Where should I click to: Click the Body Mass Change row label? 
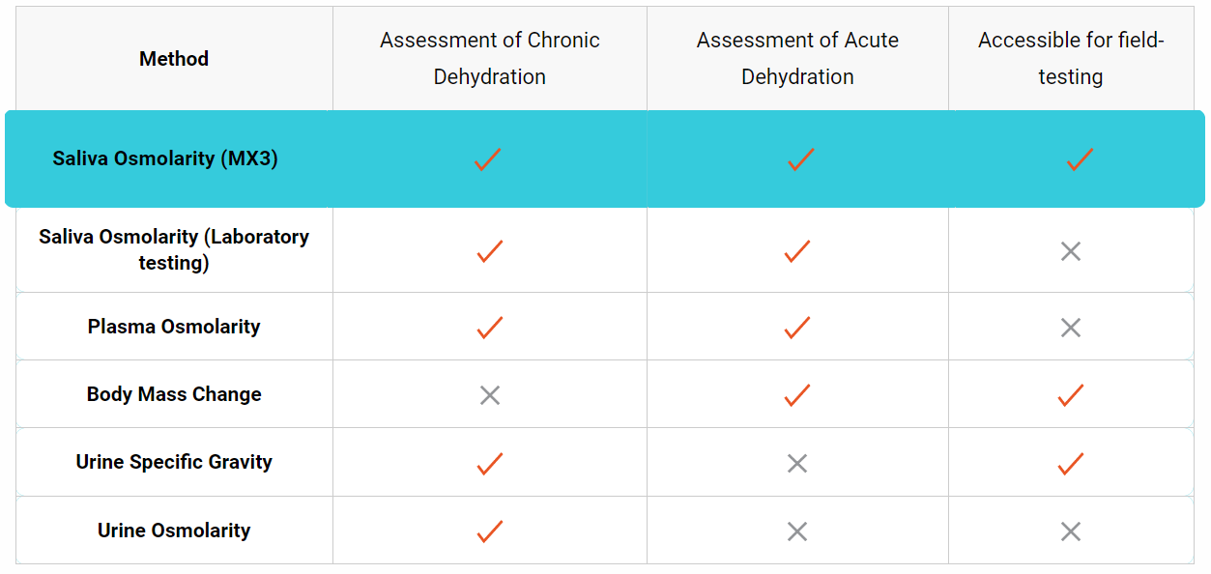click(174, 394)
